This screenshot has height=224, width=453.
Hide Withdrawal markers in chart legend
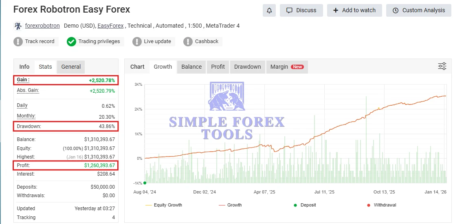click(x=381, y=205)
